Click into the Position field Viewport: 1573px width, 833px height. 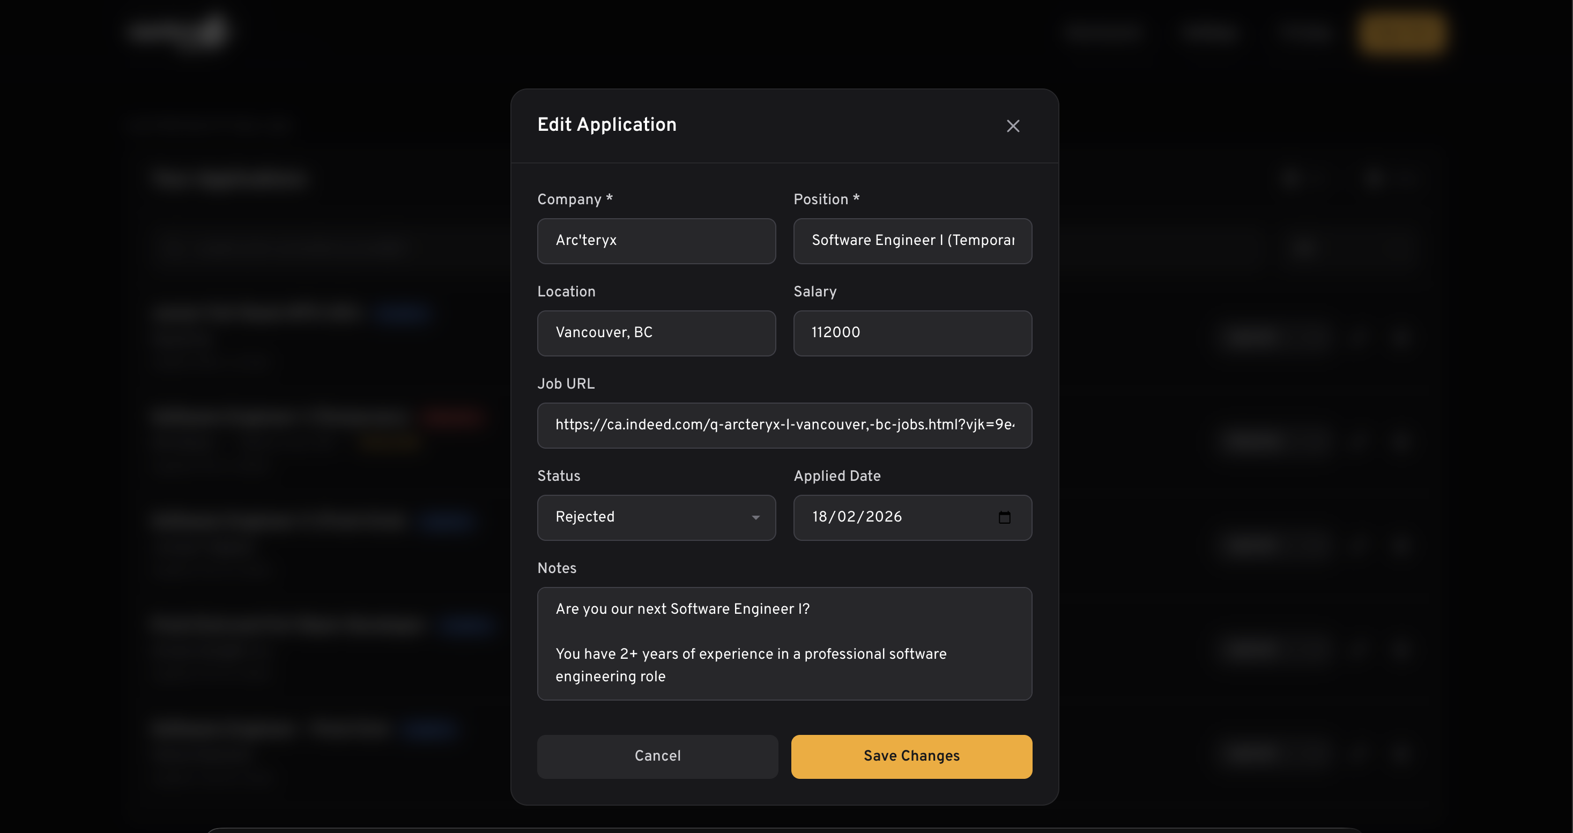[912, 241]
